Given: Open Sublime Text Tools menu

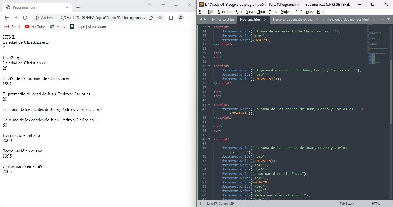Looking at the screenshot, I should pos(273,12).
